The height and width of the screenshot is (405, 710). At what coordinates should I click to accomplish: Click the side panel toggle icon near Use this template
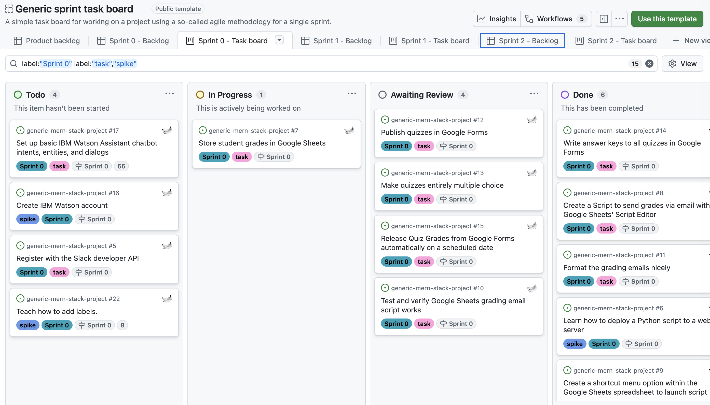click(x=604, y=19)
